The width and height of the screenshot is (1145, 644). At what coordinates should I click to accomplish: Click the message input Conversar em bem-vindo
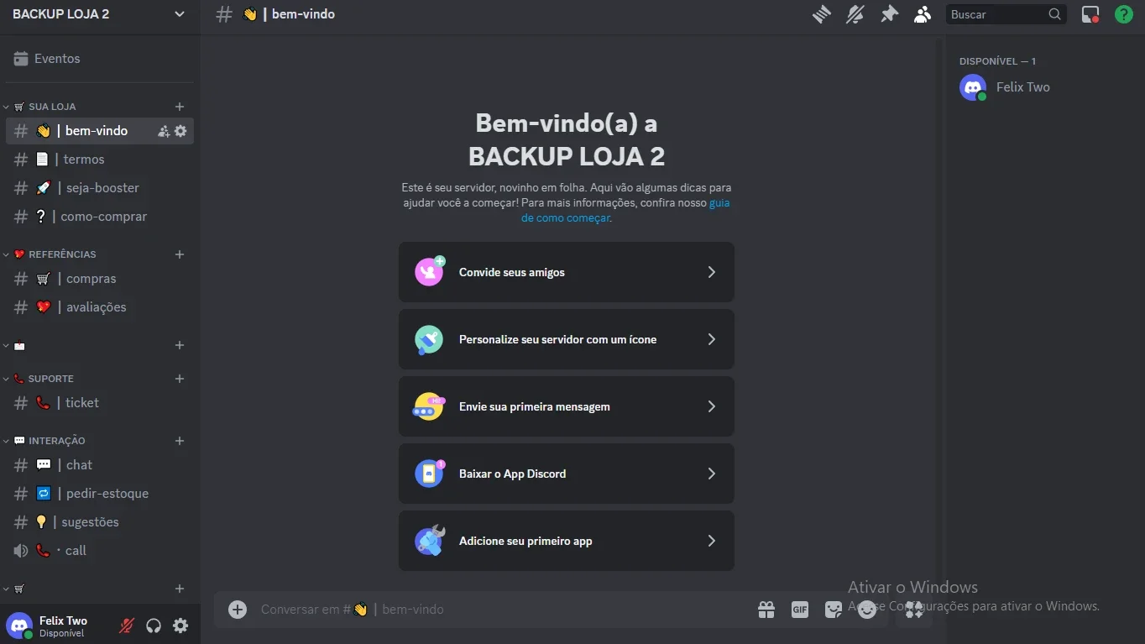pyautogui.click(x=502, y=610)
